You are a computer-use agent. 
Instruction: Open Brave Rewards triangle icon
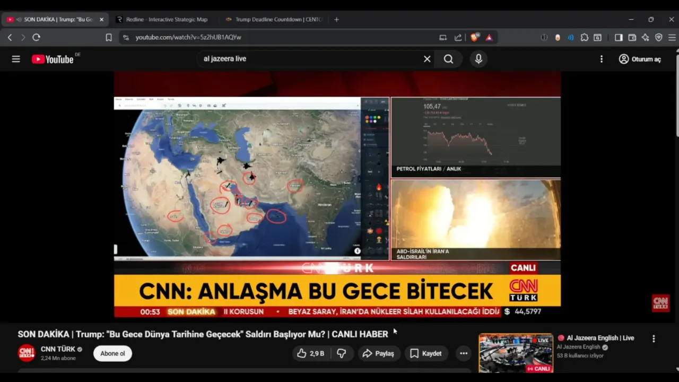point(489,38)
